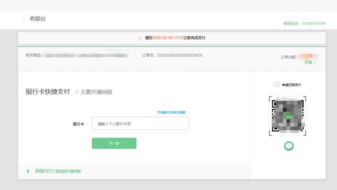Screen dimensions: 337x190
Task: Click the green WeChat logo icon
Action: point(289,146)
